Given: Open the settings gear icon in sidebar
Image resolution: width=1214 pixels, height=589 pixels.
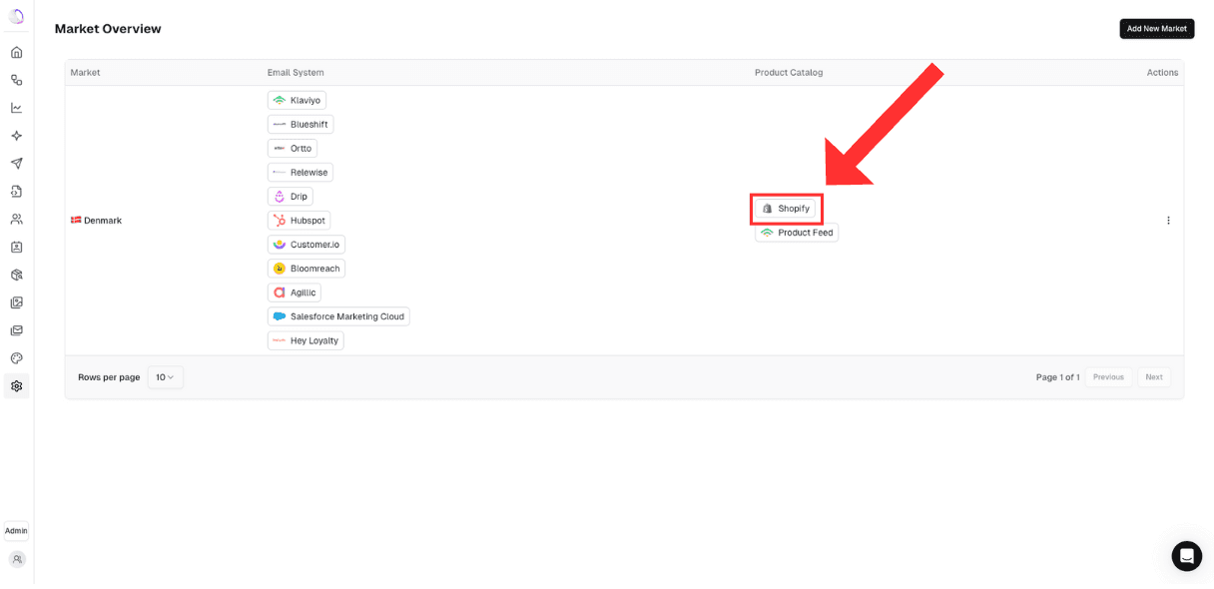Looking at the screenshot, I should point(16,386).
